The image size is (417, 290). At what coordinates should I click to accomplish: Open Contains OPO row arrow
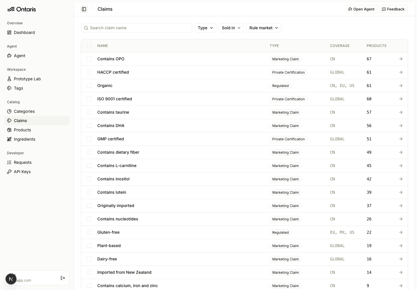[x=401, y=59]
